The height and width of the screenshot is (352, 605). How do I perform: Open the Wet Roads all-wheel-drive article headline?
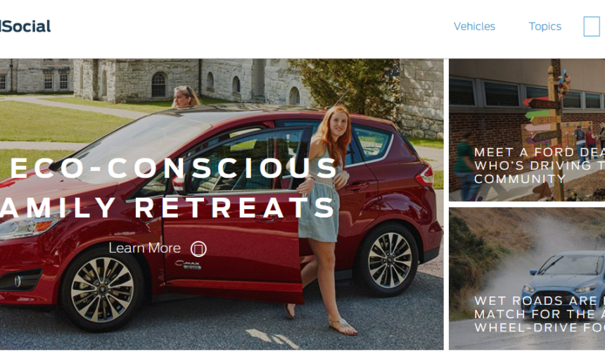540,314
